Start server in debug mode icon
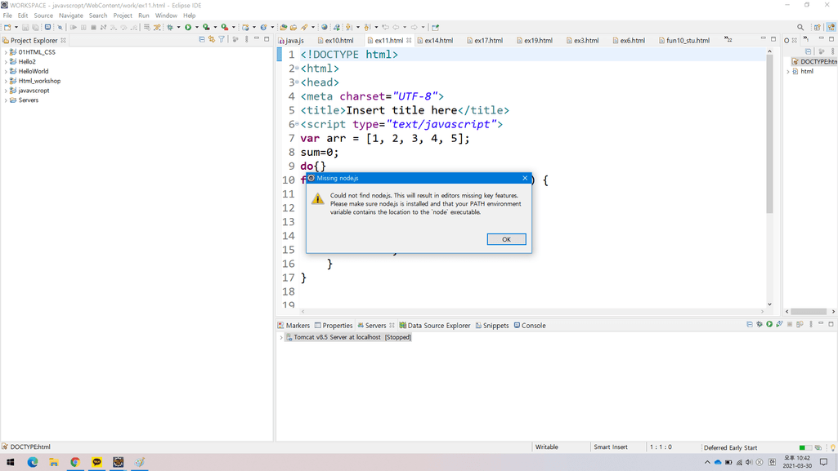Image resolution: width=838 pixels, height=471 pixels. pos(760,324)
